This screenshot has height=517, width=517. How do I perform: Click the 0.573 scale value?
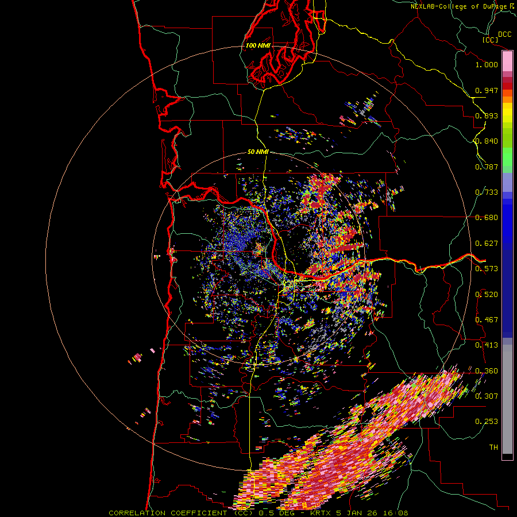(487, 269)
